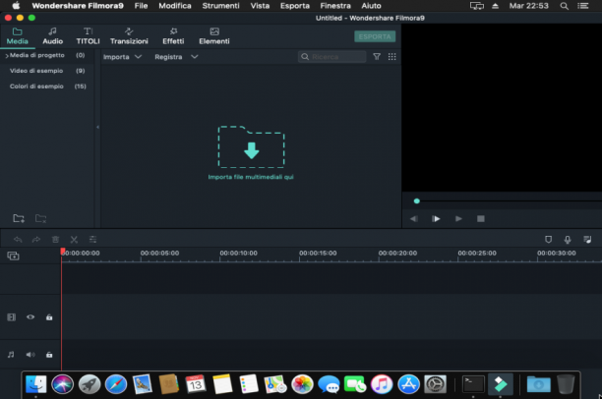Open the Notification Center list icon
This screenshot has width=602, height=399.
tap(582, 6)
